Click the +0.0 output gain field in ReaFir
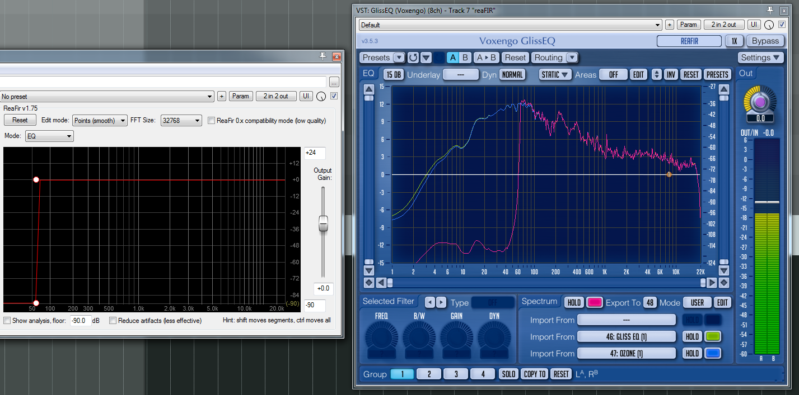This screenshot has height=395, width=799. tap(323, 289)
